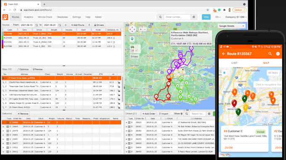
Task: Open the Company ID 1288 dropdown
Action: pos(236,17)
